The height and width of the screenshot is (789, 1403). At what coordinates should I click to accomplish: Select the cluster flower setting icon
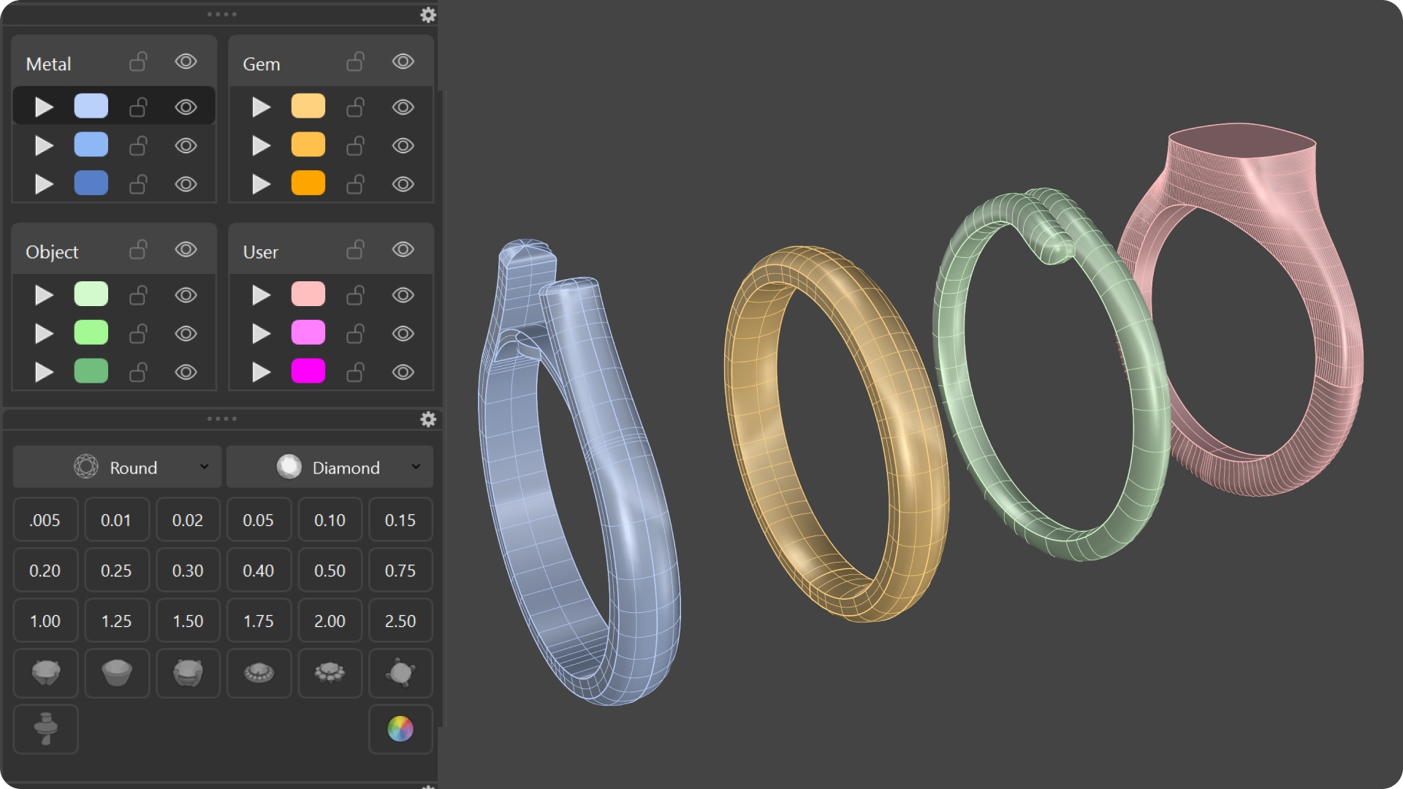tap(330, 673)
